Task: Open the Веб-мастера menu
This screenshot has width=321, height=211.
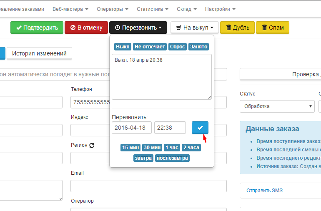Action: [70, 9]
